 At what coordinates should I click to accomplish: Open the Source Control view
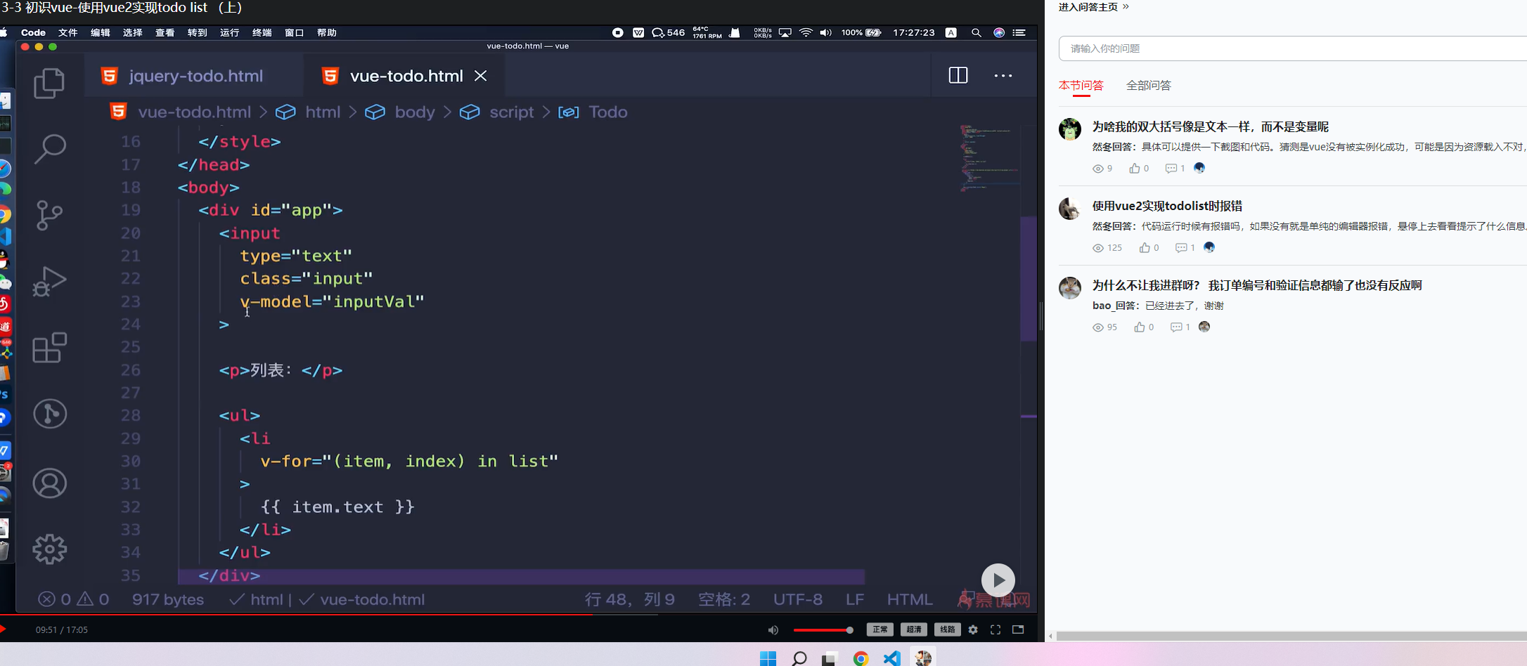[x=49, y=215]
